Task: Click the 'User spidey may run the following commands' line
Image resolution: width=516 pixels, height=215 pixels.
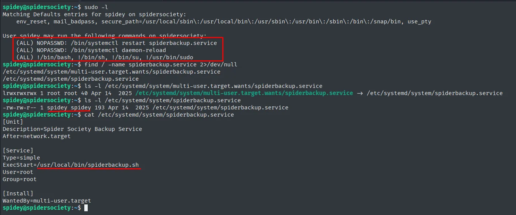Action: coord(105,36)
